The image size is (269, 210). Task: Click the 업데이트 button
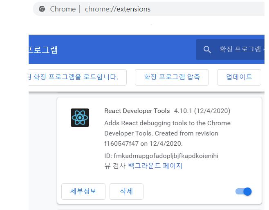click(x=239, y=77)
